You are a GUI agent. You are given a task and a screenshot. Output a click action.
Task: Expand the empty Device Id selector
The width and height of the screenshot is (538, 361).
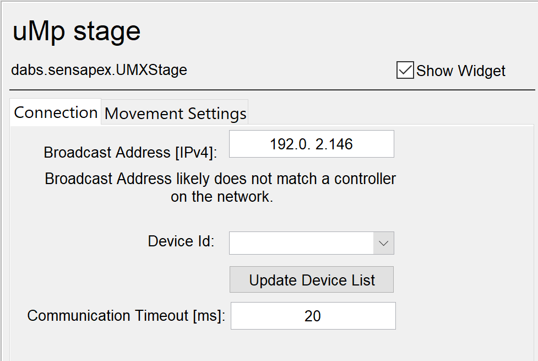pyautogui.click(x=311, y=243)
